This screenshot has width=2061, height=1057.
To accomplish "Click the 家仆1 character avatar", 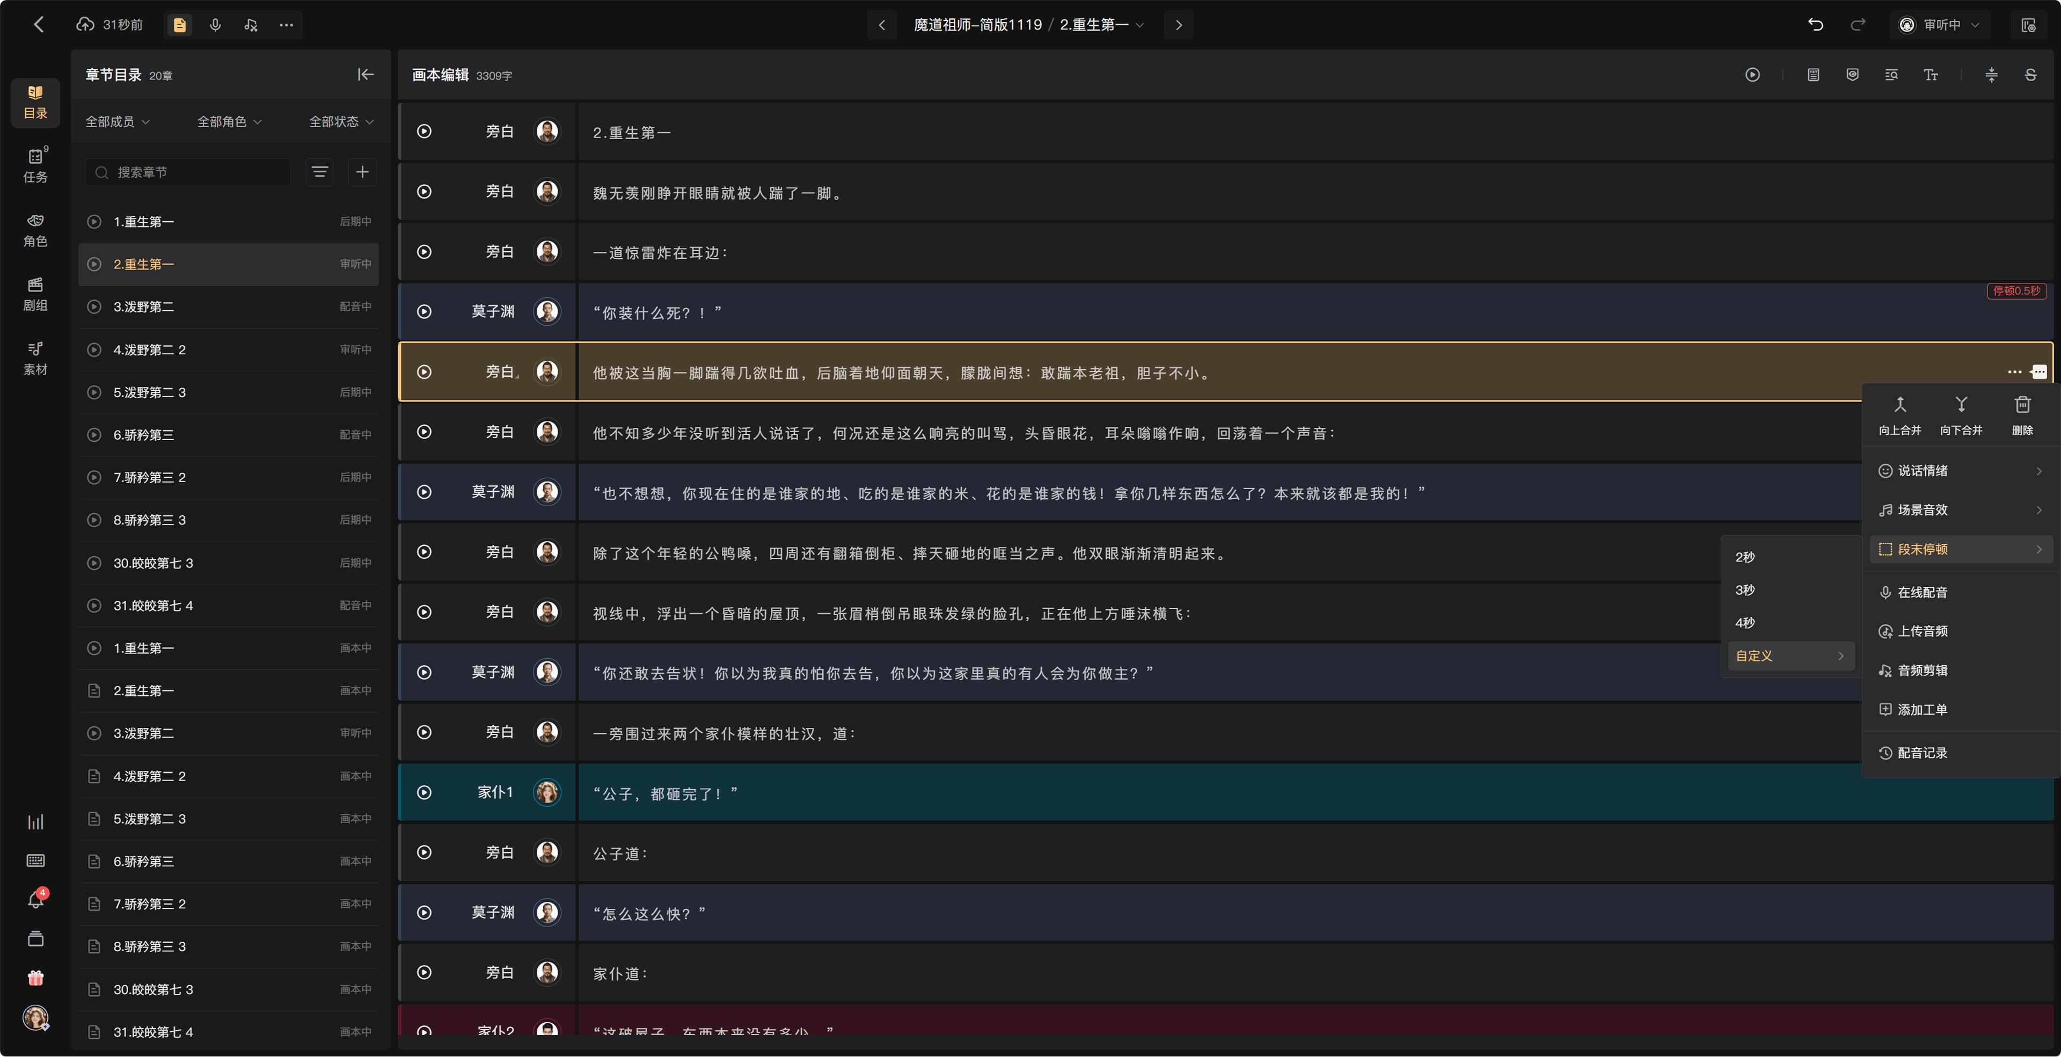I will coord(547,792).
